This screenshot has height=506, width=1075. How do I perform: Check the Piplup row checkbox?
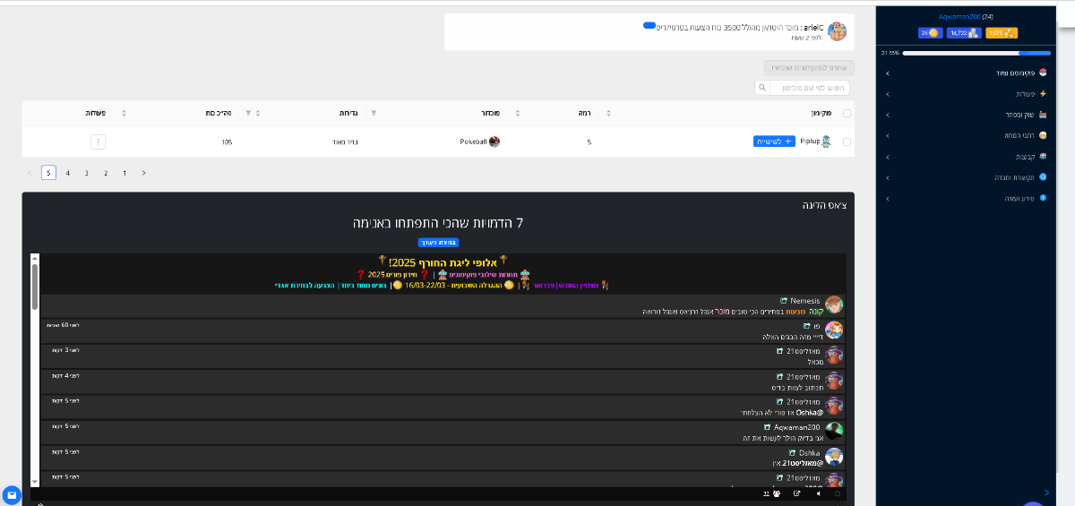pyautogui.click(x=847, y=142)
